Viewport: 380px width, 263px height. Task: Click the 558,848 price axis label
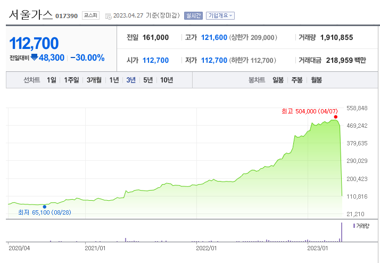coord(357,108)
